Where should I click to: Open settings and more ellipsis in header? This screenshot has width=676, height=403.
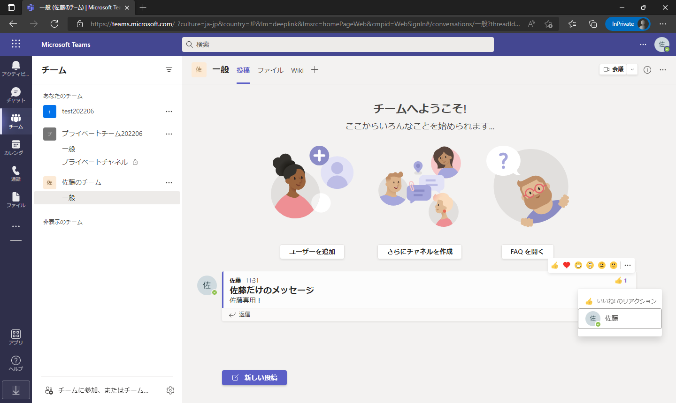(643, 45)
